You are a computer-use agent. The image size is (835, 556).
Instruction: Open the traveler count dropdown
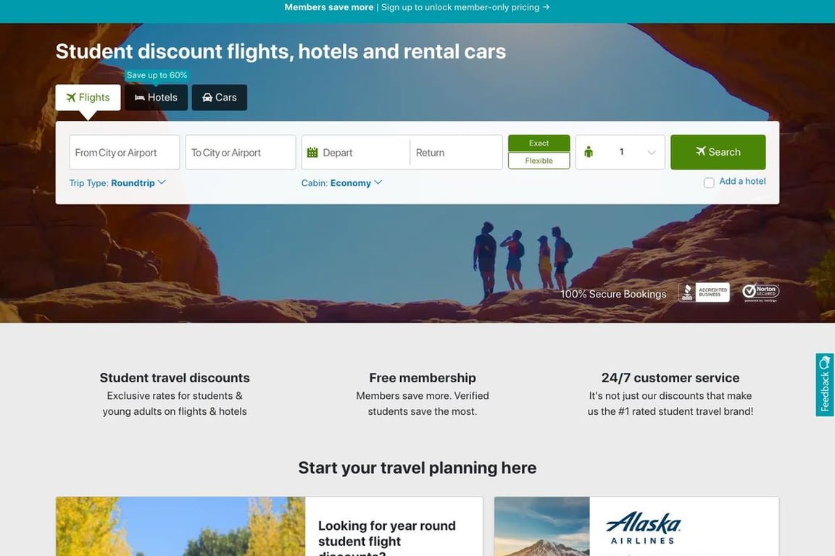(620, 152)
